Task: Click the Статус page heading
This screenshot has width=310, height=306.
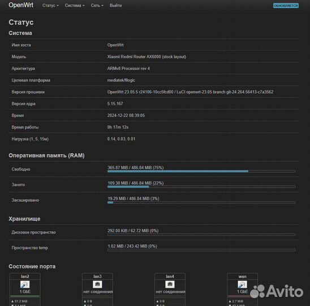Action: click(x=21, y=22)
